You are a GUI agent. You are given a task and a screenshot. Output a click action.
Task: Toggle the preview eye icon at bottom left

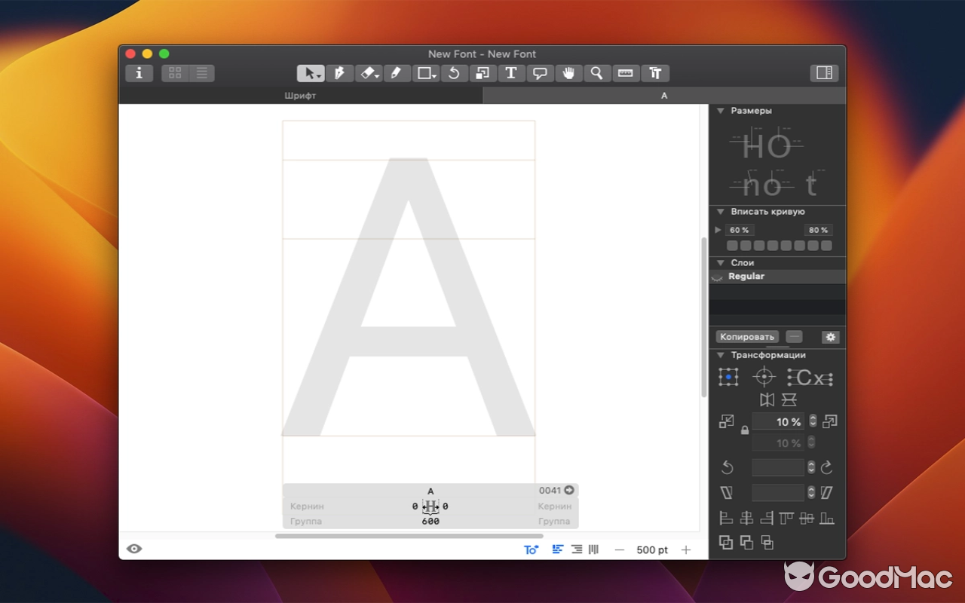134,549
